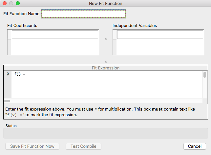Grab the splitter dot between coefficient and variable lists
Viewport: 211px width, 155px height.
(x=106, y=39)
